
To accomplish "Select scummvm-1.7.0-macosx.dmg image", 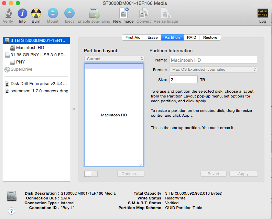I will click(x=36, y=91).
